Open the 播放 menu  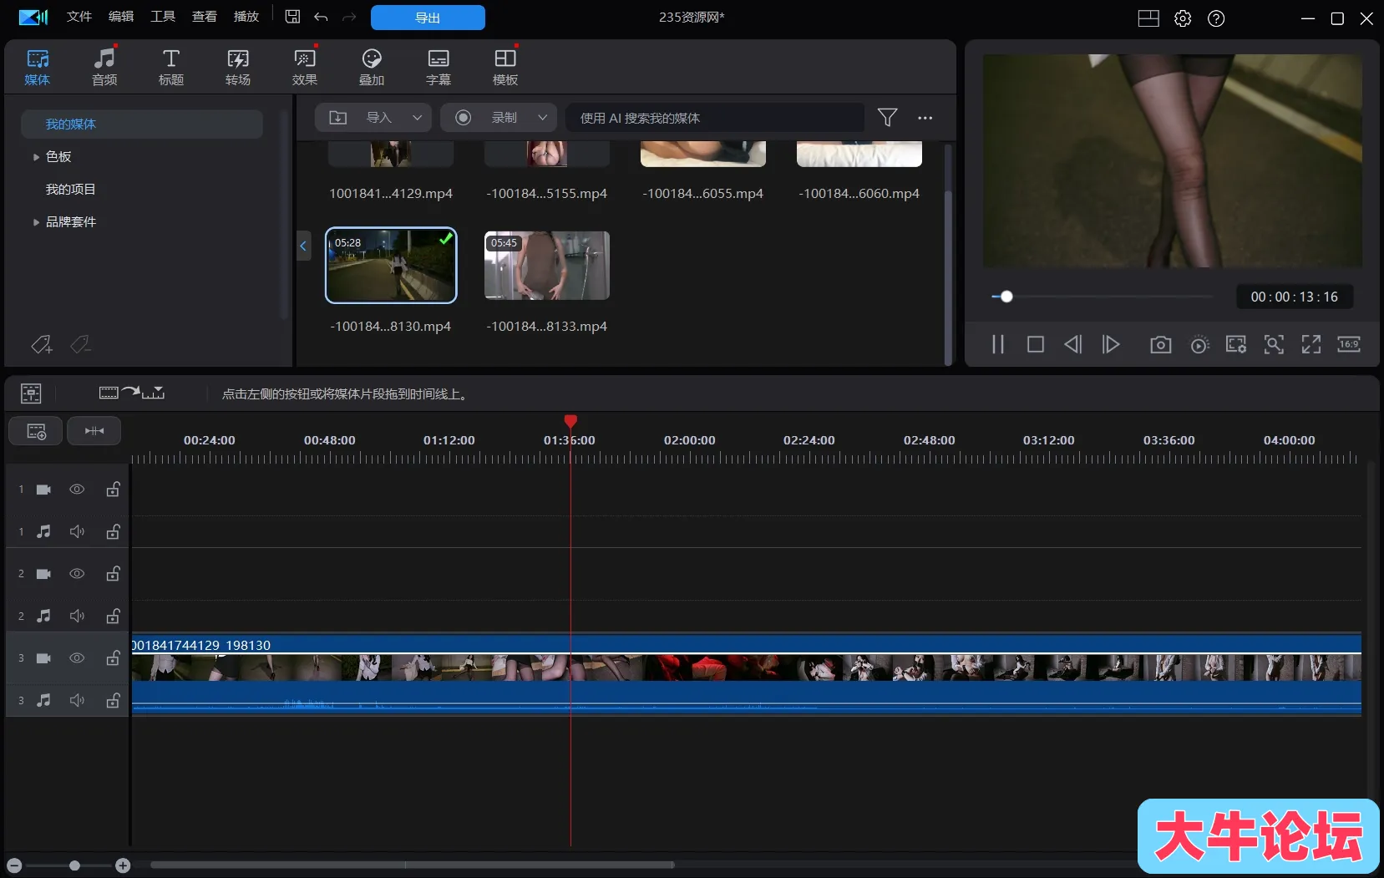coord(246,17)
